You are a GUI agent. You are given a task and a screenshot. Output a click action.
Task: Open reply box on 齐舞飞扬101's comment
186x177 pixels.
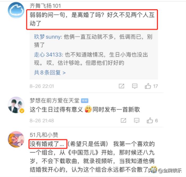135,86
